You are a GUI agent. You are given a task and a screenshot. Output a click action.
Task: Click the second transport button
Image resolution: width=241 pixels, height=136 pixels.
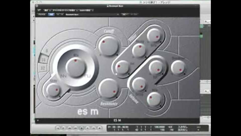point(64,128)
